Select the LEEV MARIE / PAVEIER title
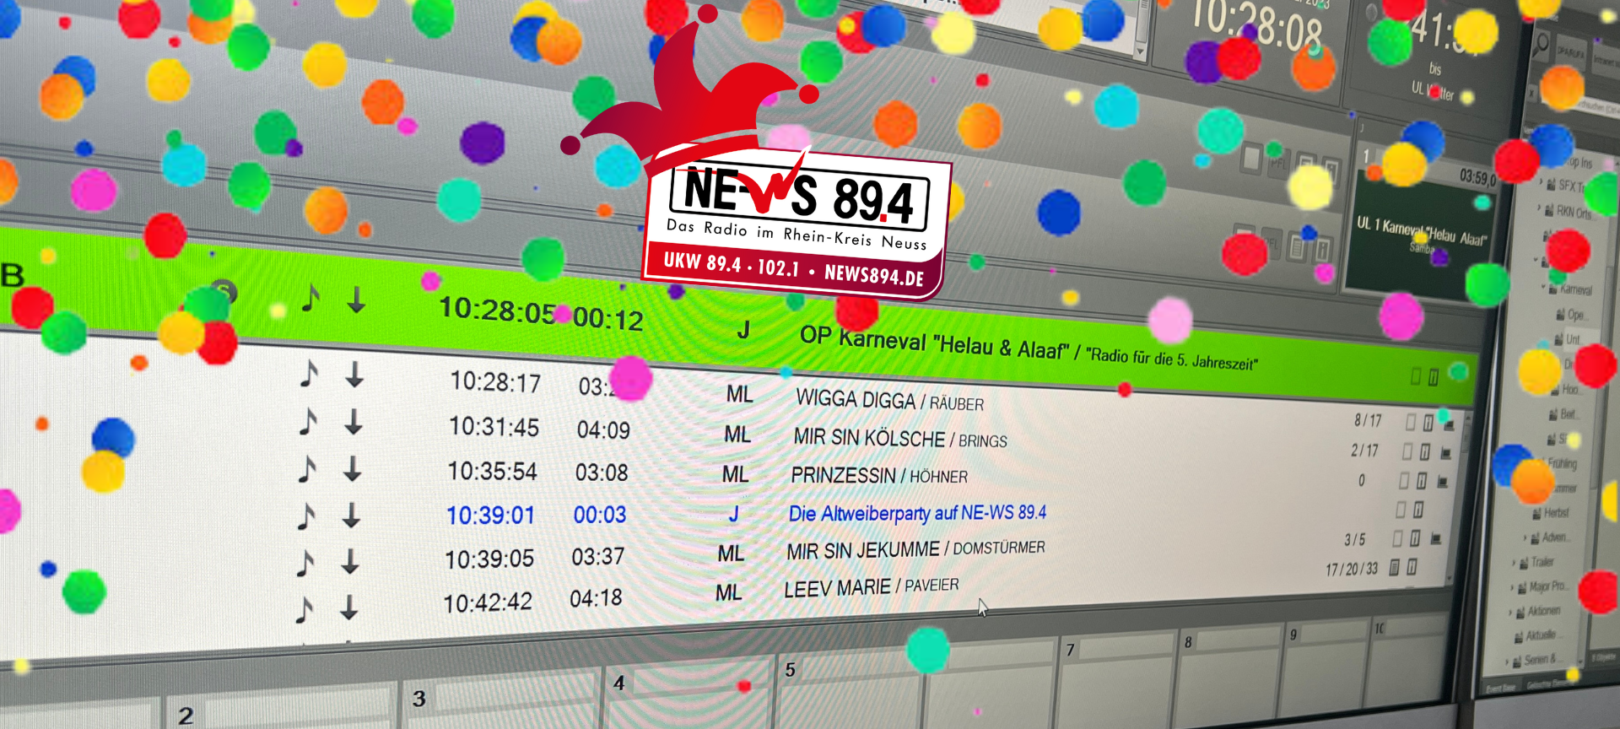 (871, 587)
